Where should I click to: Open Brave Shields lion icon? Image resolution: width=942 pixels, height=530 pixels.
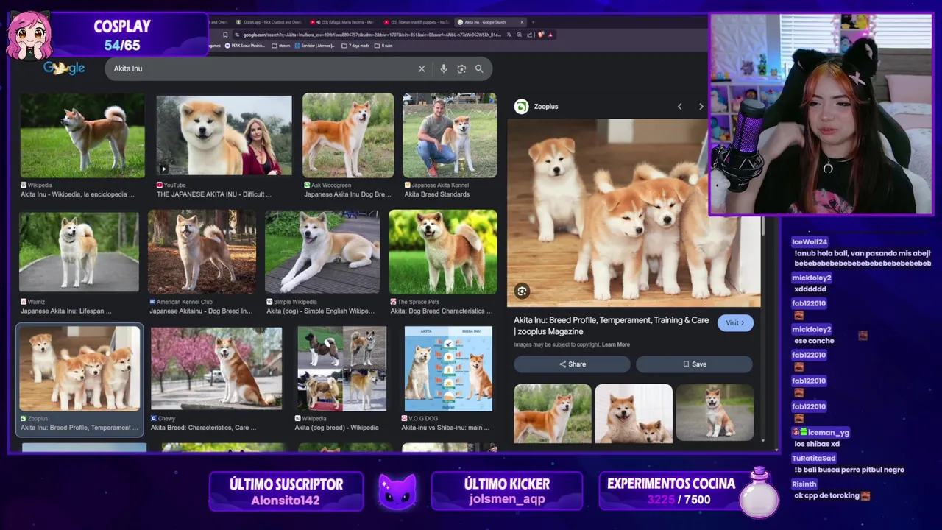pyautogui.click(x=541, y=35)
